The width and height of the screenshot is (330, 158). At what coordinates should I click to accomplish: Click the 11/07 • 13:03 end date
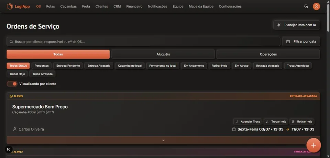click(x=303, y=129)
